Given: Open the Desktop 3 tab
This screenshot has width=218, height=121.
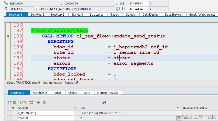Looking at the screenshot, I should tap(58, 15).
